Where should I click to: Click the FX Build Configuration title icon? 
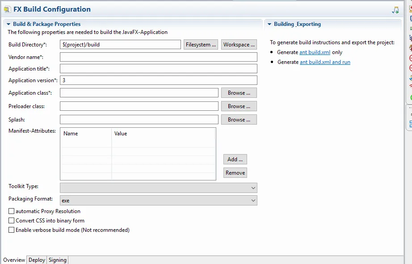(7, 9)
